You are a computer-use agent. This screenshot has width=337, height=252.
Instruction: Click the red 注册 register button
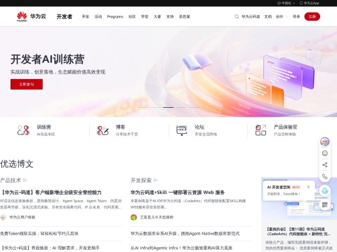pyautogui.click(x=312, y=17)
